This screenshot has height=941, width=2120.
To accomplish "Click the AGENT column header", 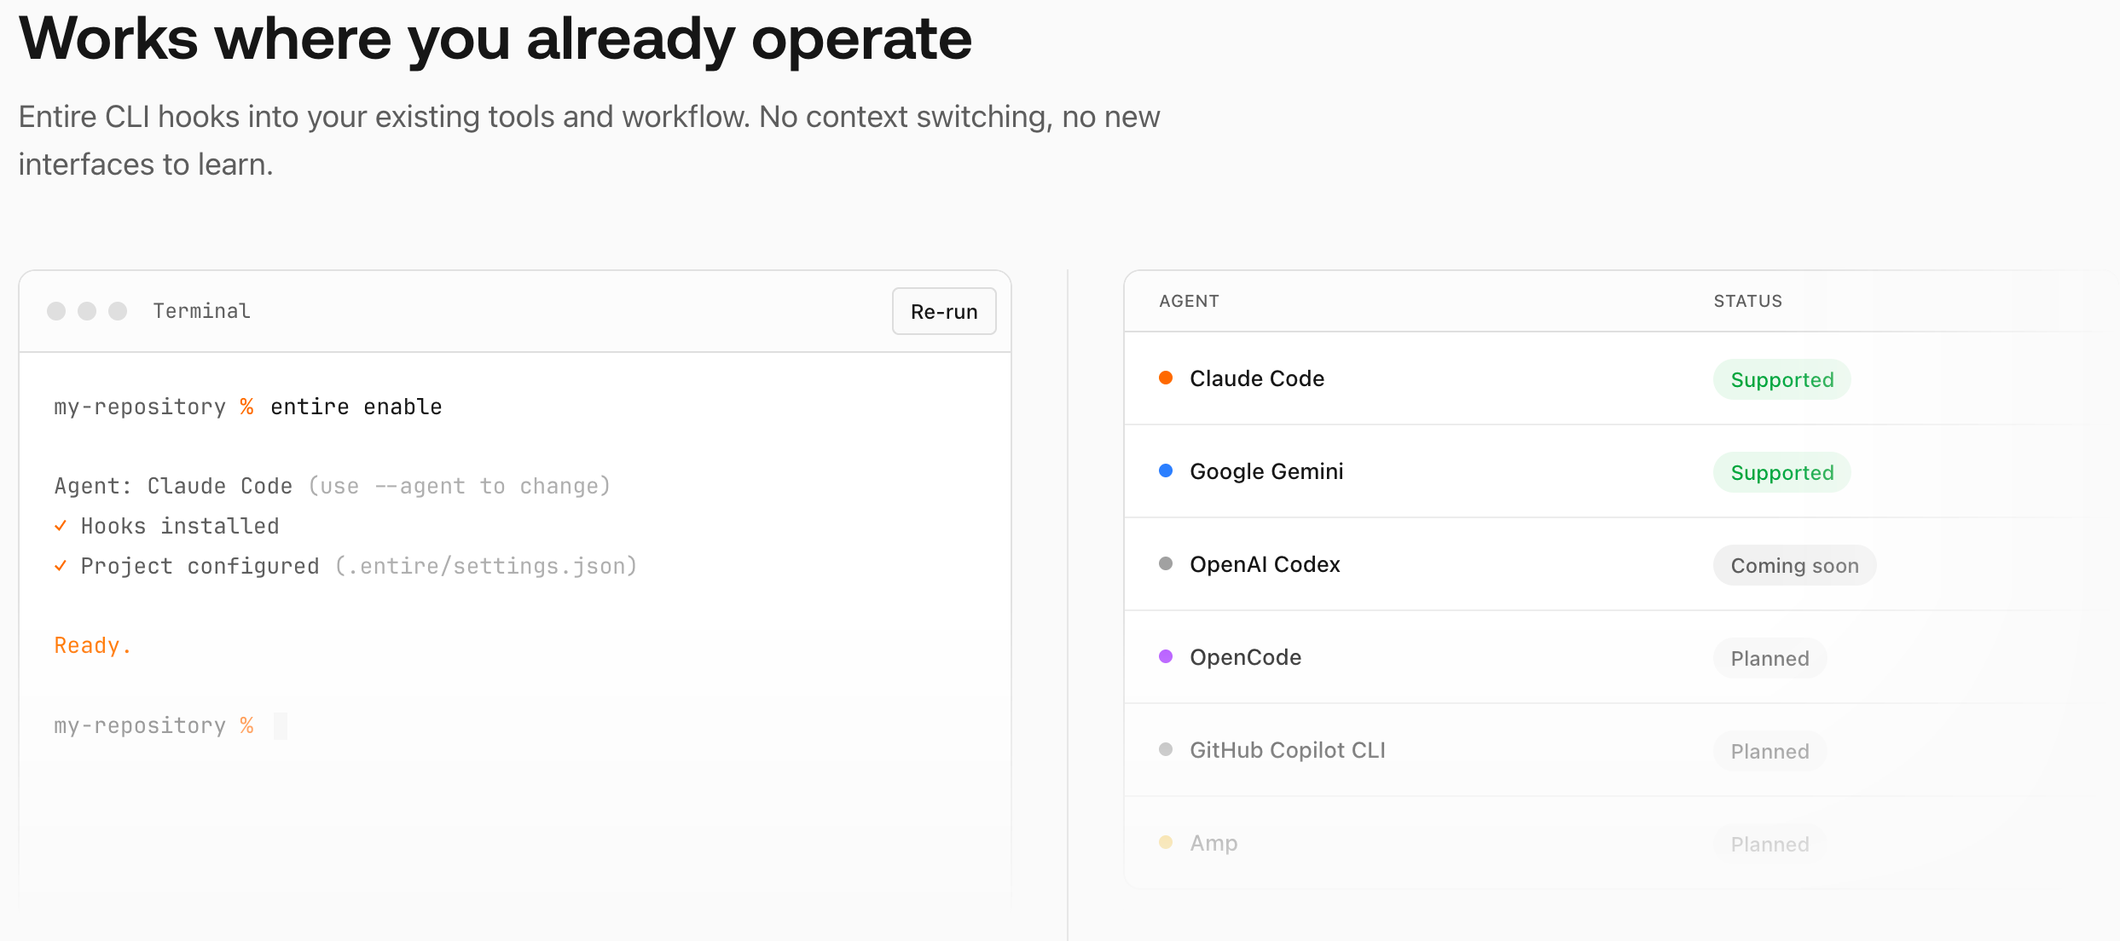I will coord(1189,301).
